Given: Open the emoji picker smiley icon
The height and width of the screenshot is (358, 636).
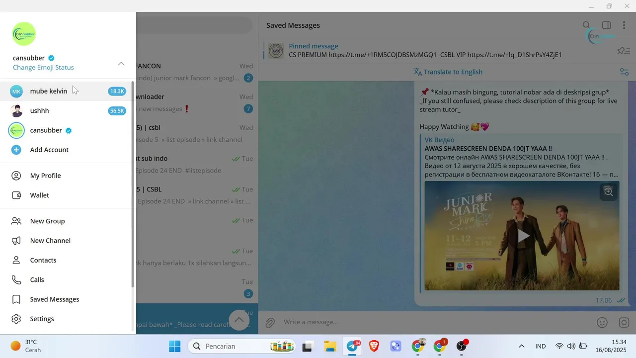Looking at the screenshot, I should pos(602,322).
